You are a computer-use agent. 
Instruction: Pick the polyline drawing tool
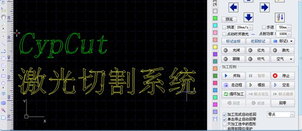pos(4,51)
